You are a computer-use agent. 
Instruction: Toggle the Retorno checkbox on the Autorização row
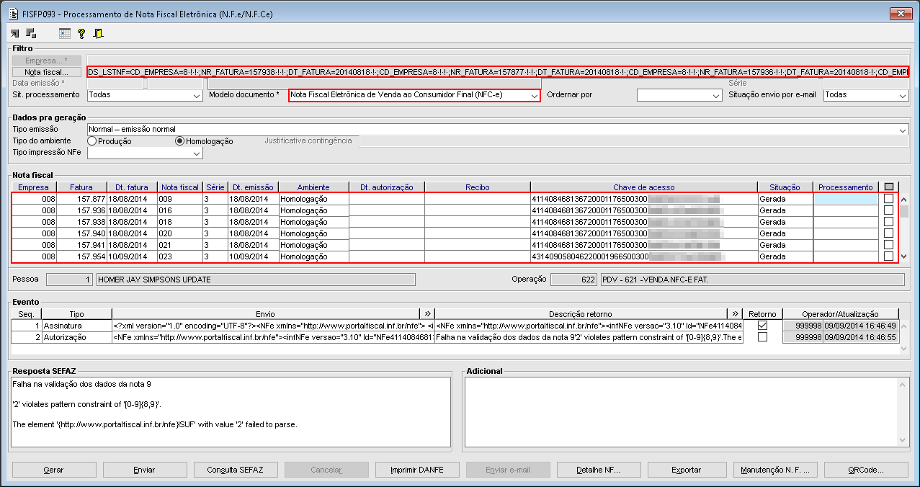point(762,337)
